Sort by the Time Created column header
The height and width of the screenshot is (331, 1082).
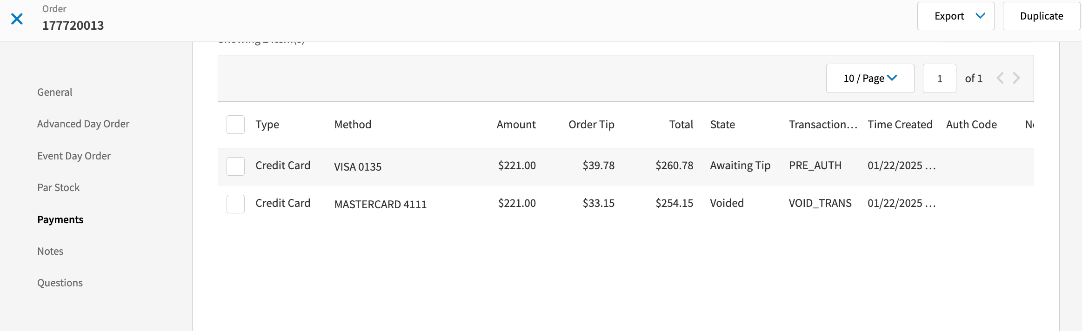(900, 124)
